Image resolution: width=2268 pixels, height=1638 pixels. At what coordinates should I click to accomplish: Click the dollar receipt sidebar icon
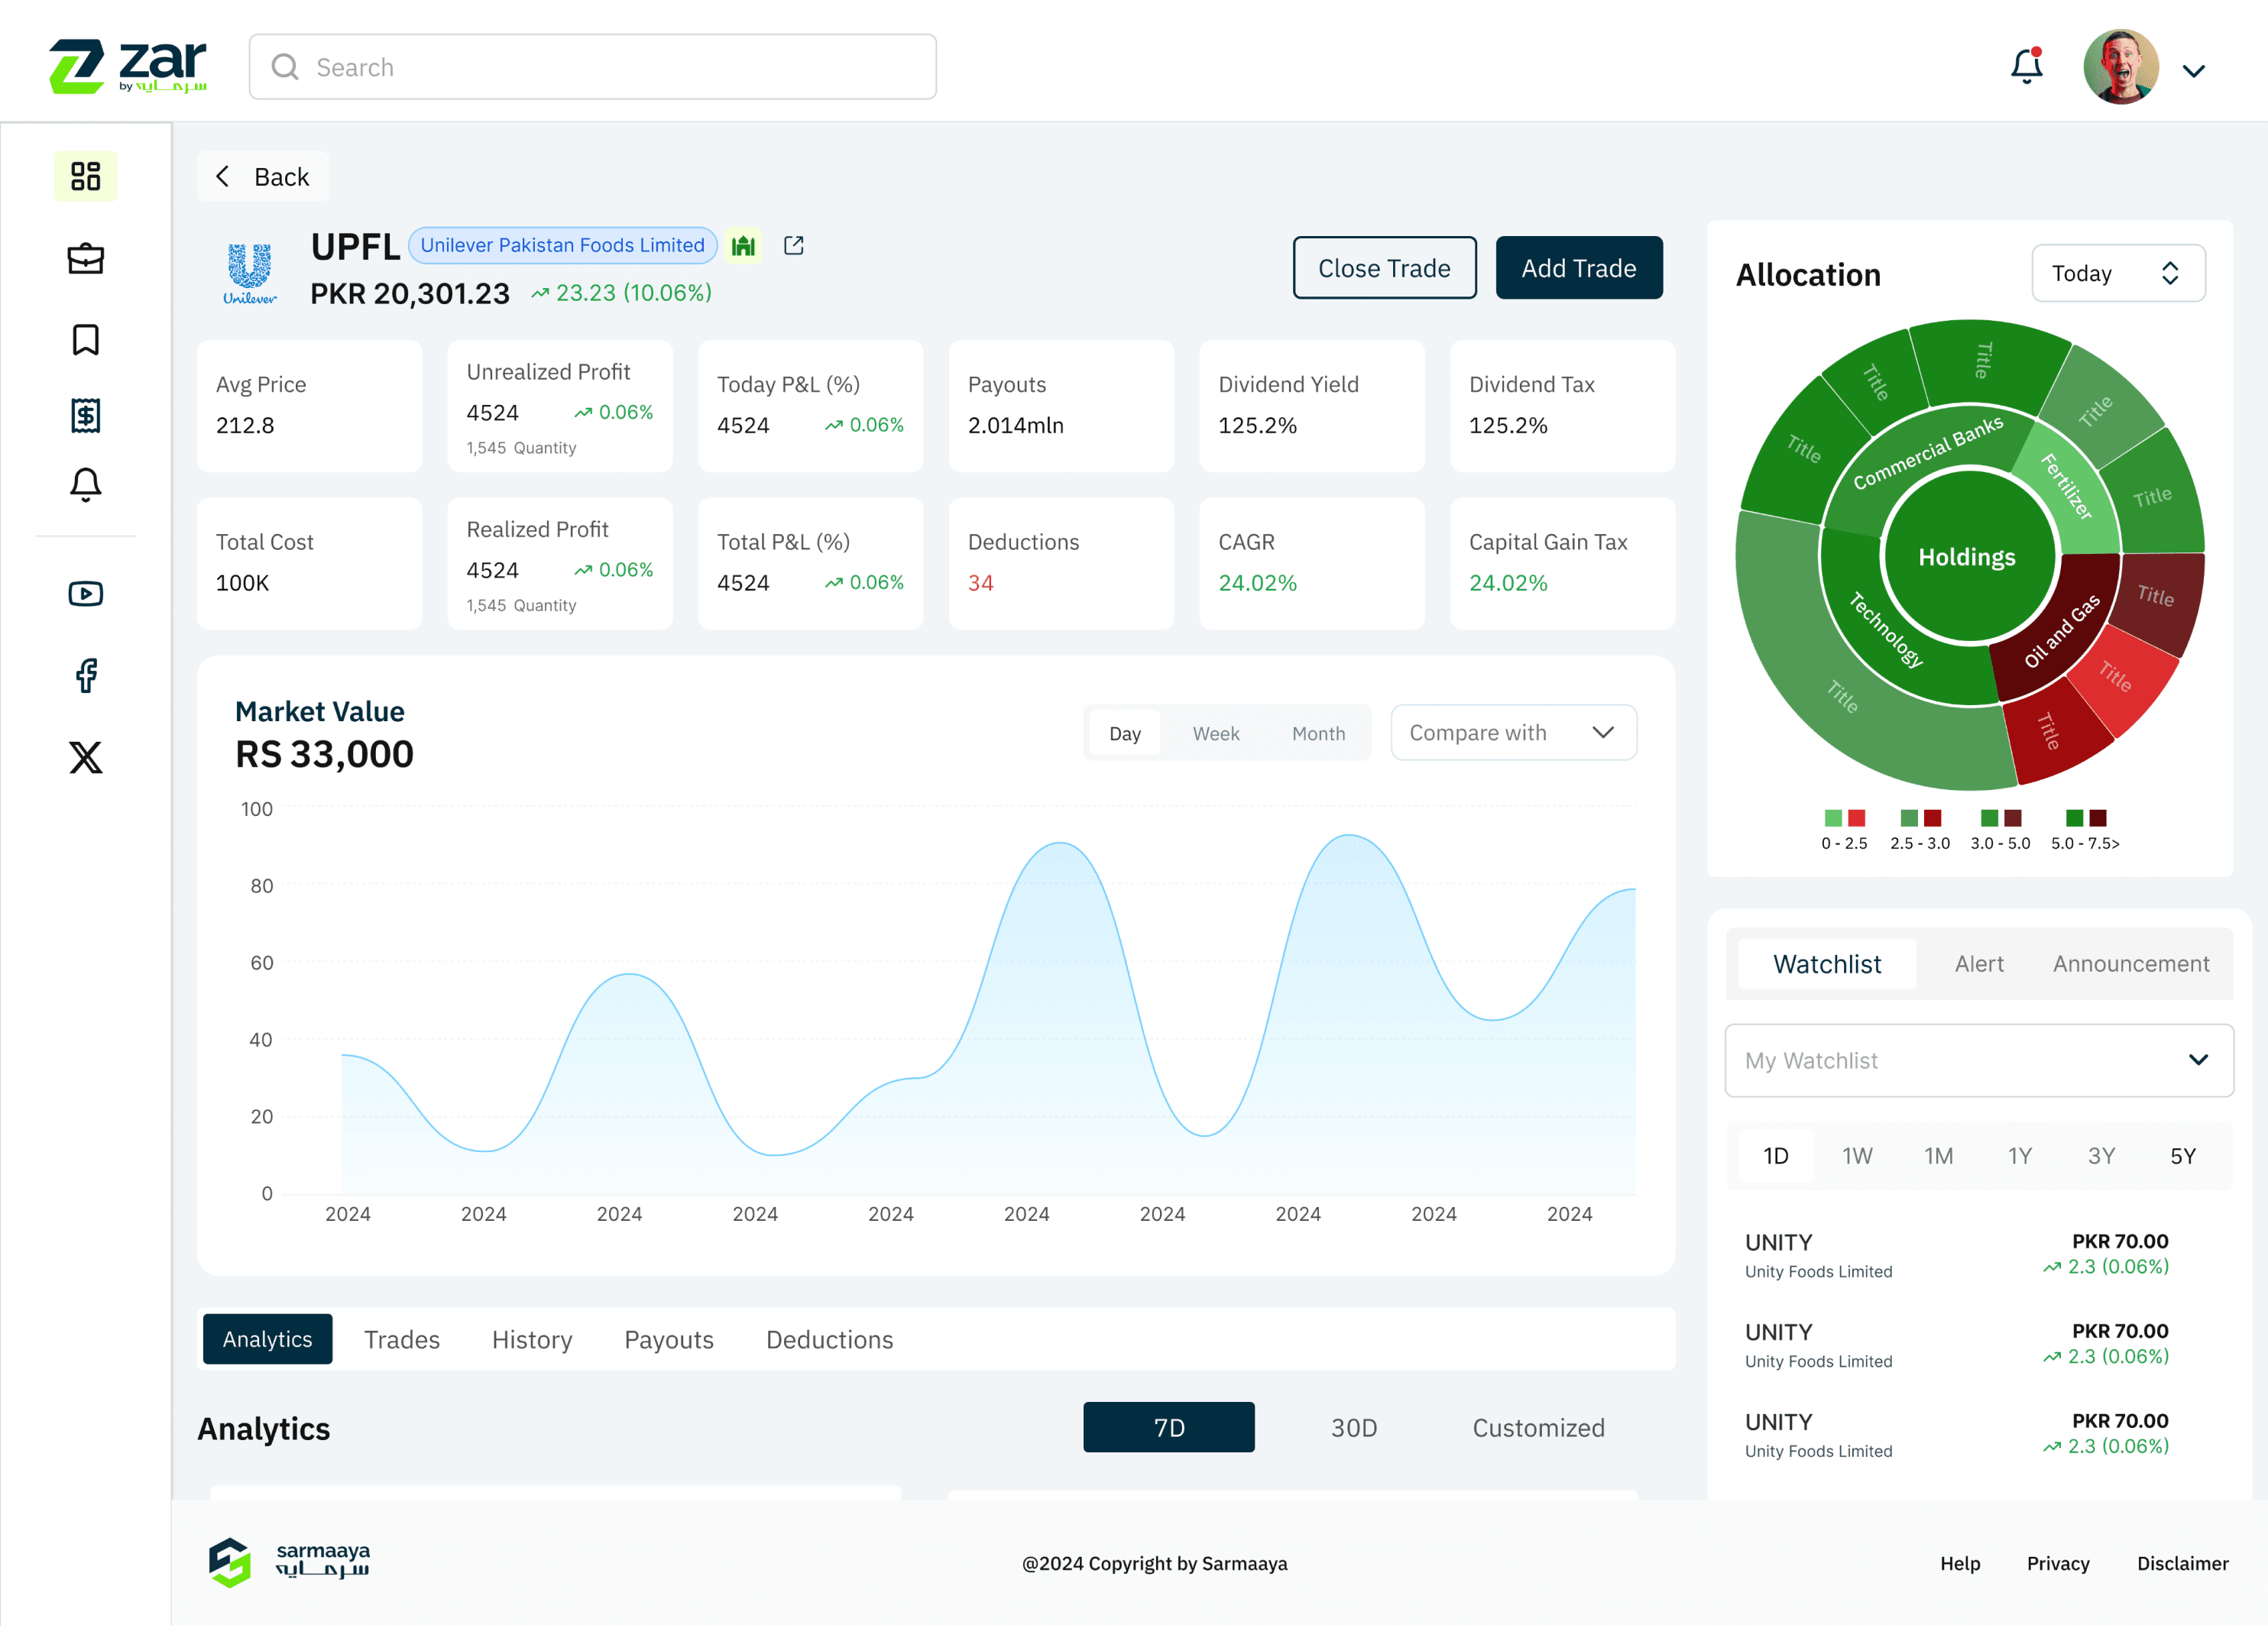[85, 415]
